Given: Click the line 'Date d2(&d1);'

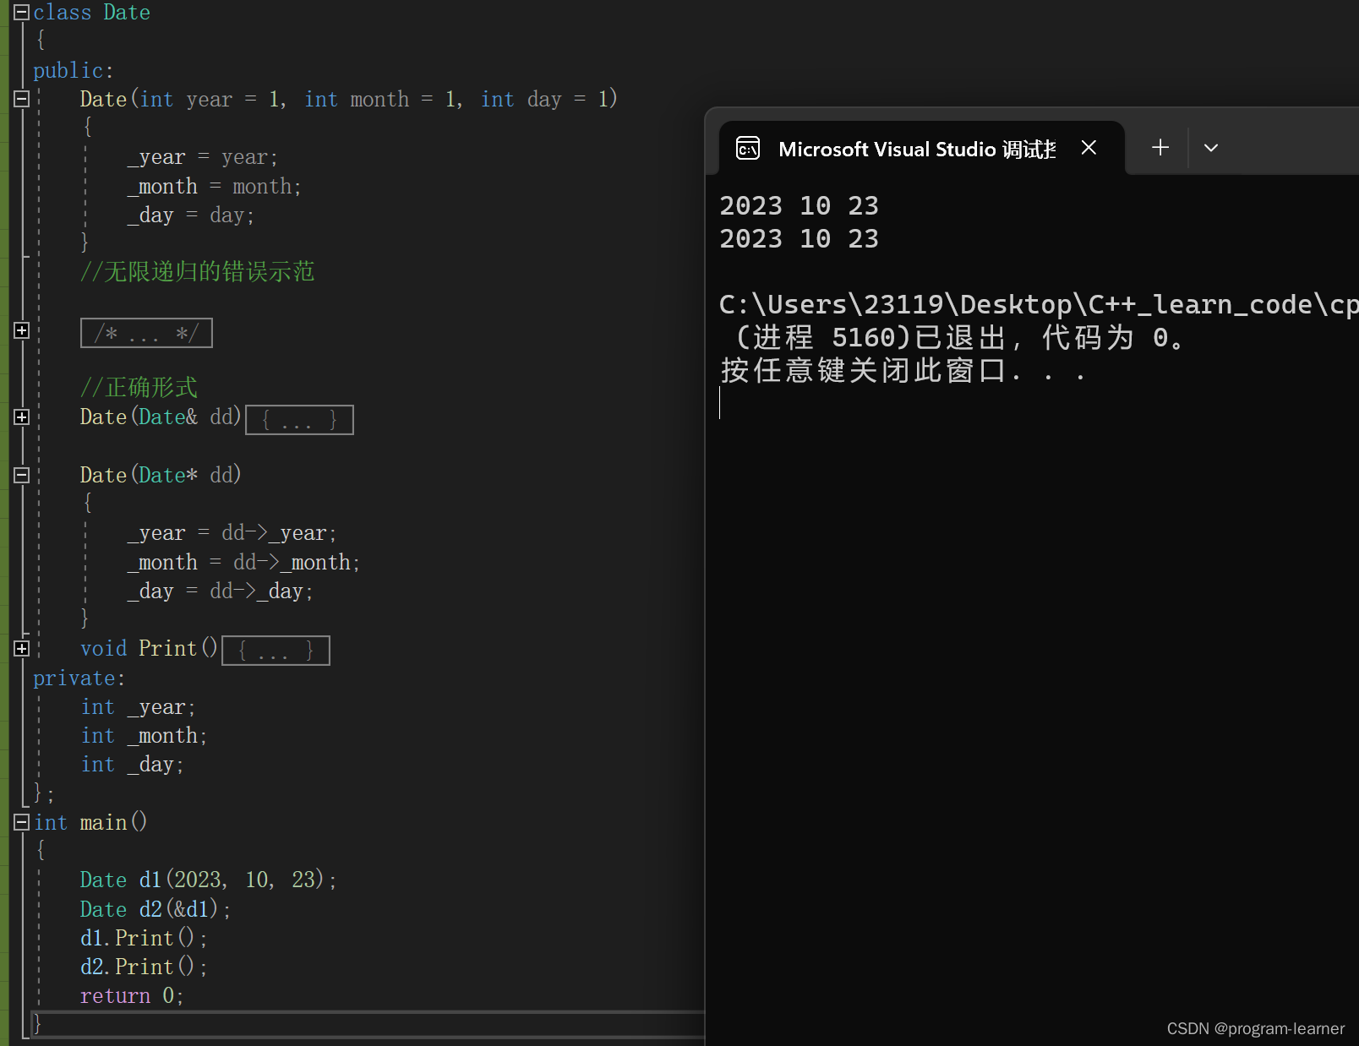Looking at the screenshot, I should 156,909.
